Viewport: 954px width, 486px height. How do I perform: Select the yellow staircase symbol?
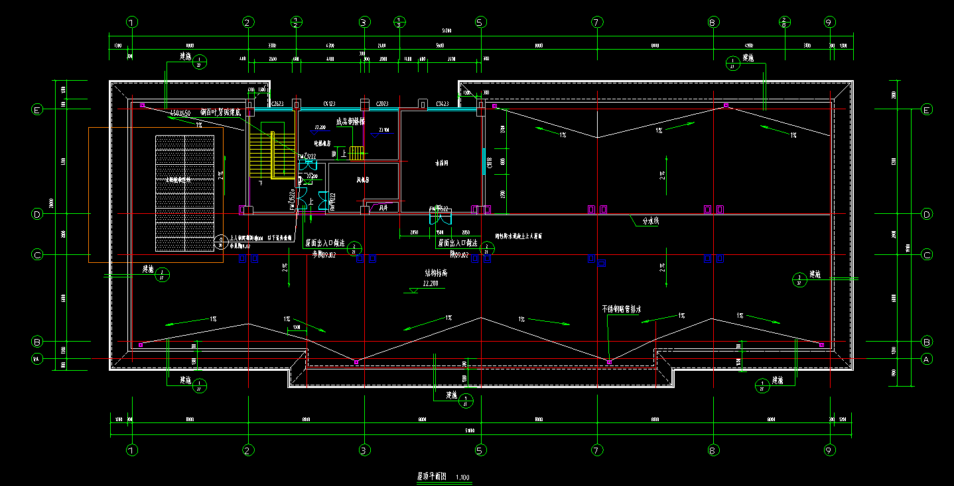[272, 155]
